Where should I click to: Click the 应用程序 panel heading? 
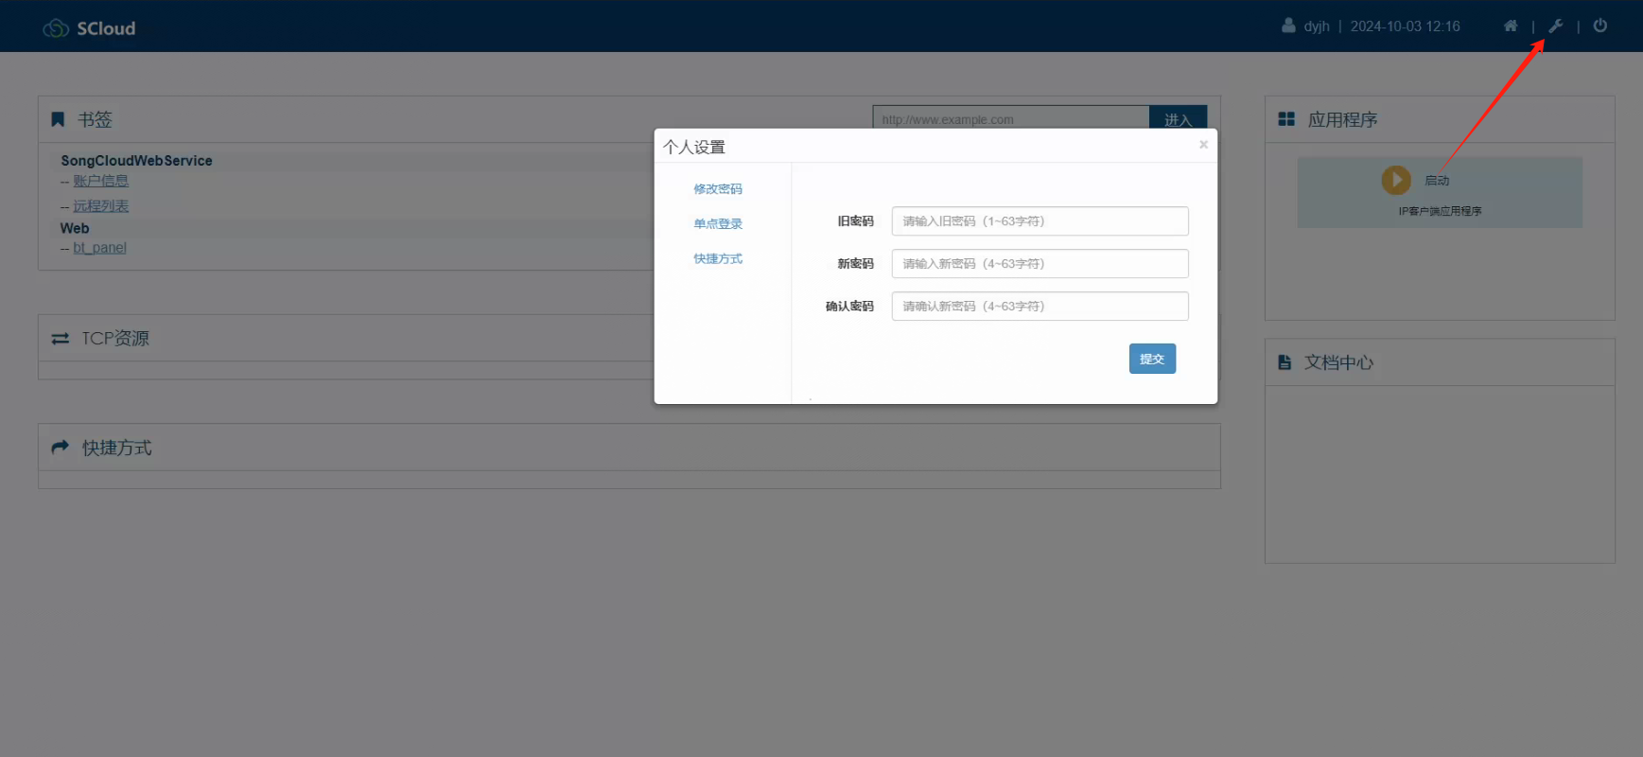click(x=1342, y=119)
